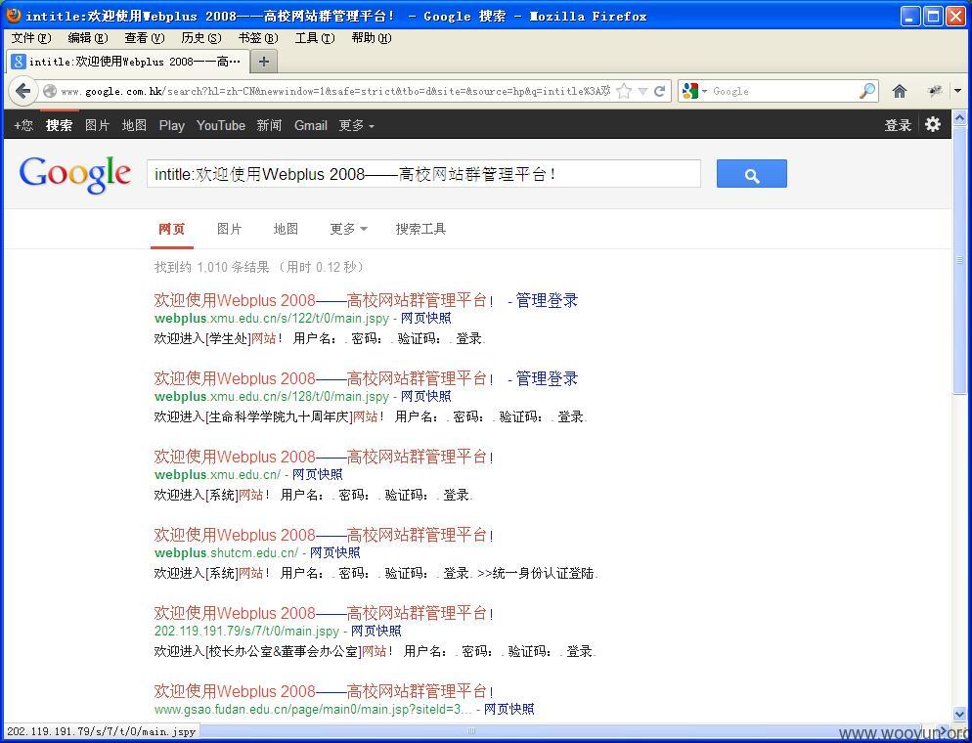Image resolution: width=972 pixels, height=743 pixels.
Task: Open the toolbar overflow dropdown arrow
Action: click(x=957, y=91)
